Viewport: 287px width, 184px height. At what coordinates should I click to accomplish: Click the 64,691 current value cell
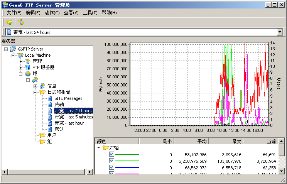tap(269, 155)
